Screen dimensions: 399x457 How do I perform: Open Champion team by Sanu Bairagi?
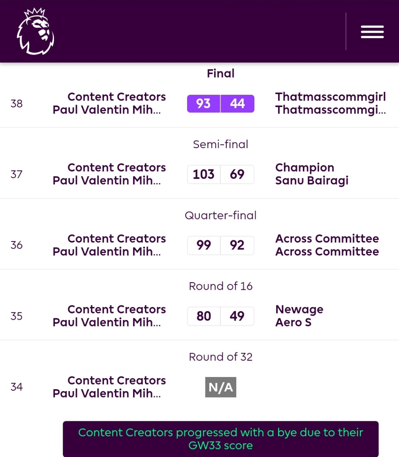click(x=312, y=174)
